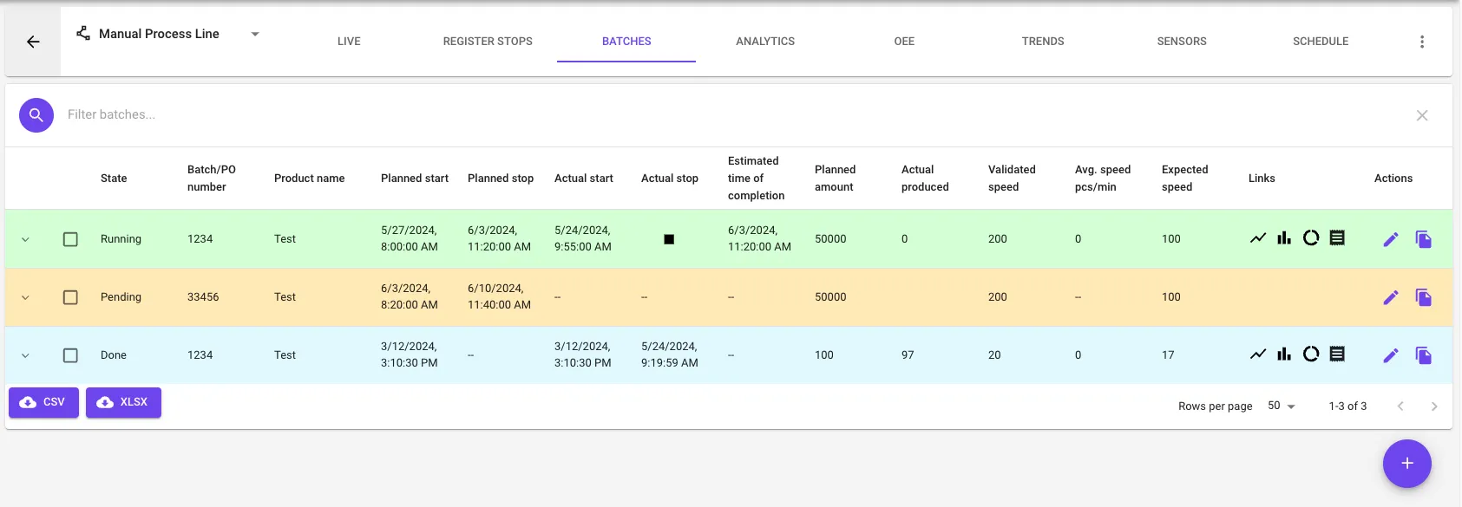Click the line hierarchy icon beside Manual Process Line
Viewport: 1462px width, 507px height.
pos(83,34)
